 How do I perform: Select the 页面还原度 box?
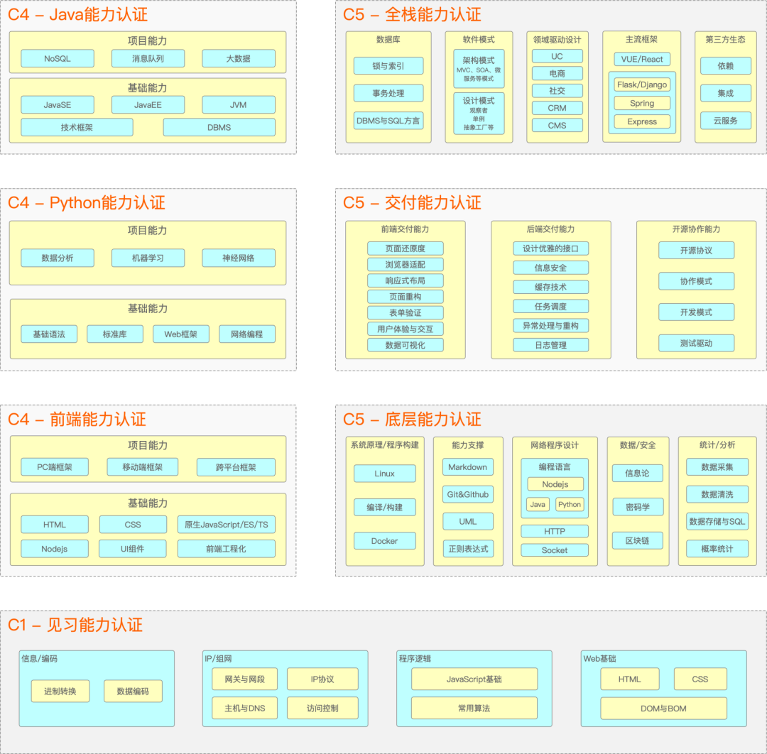pyautogui.click(x=406, y=248)
